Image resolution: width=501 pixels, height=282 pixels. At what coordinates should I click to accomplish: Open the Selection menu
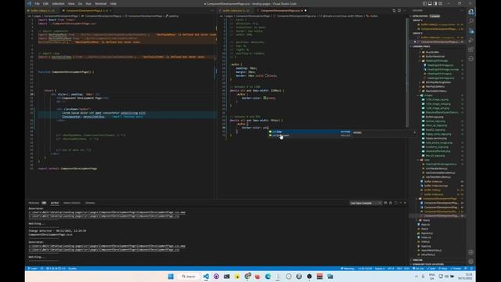58,3
